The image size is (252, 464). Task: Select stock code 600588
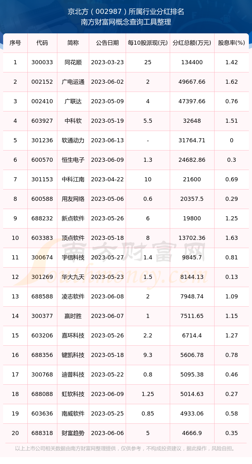pos(42,199)
